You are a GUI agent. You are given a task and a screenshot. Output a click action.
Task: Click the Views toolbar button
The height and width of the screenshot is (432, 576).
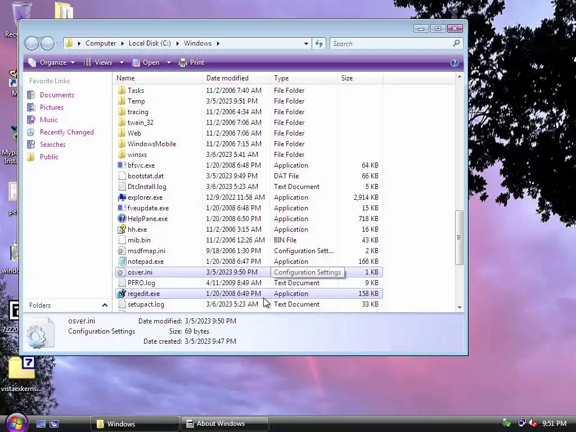pos(98,62)
